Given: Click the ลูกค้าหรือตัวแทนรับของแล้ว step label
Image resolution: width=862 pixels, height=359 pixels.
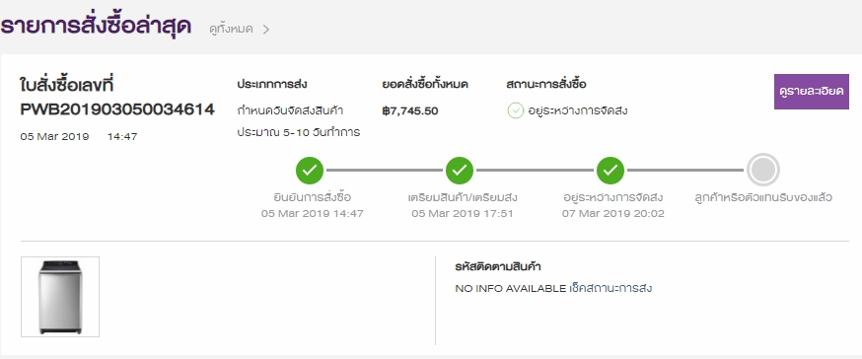Looking at the screenshot, I should tap(763, 197).
